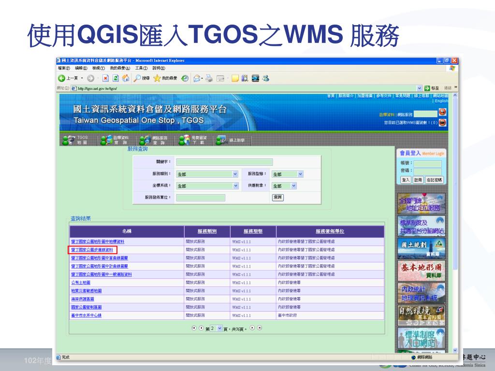Open the 臺中市水系中心線 link
This screenshot has height=371, width=495.
(86, 315)
